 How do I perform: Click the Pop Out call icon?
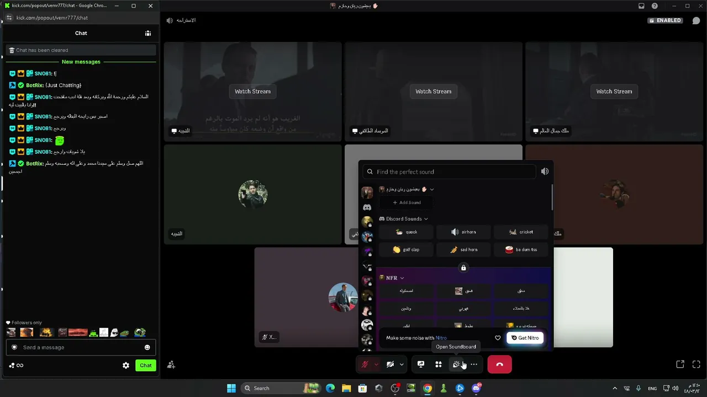click(680, 364)
